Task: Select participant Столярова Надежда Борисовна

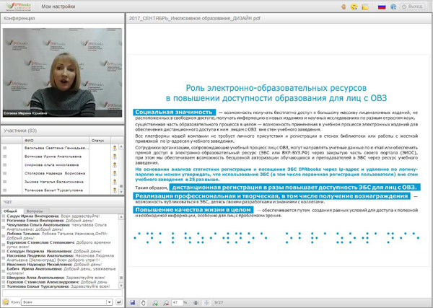Action: pos(55,173)
